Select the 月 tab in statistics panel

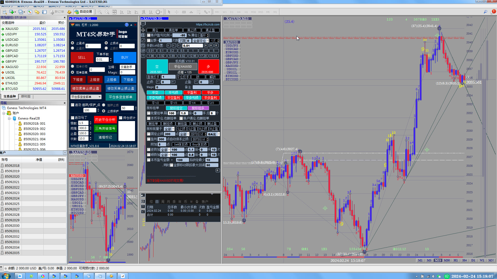168,202
